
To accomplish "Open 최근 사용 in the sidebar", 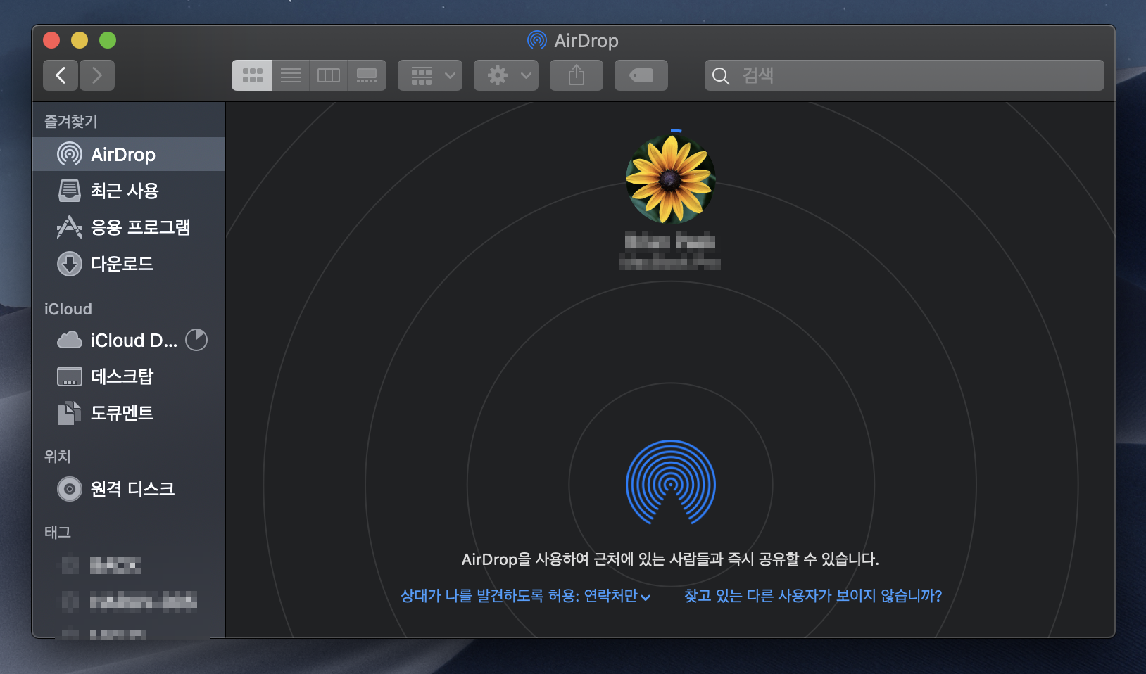I will tap(128, 191).
